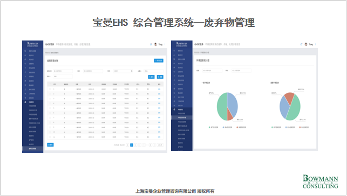Click the Bowmann Consulting logo in table page sidebar
The image size is (347, 196).
coord(33,44)
